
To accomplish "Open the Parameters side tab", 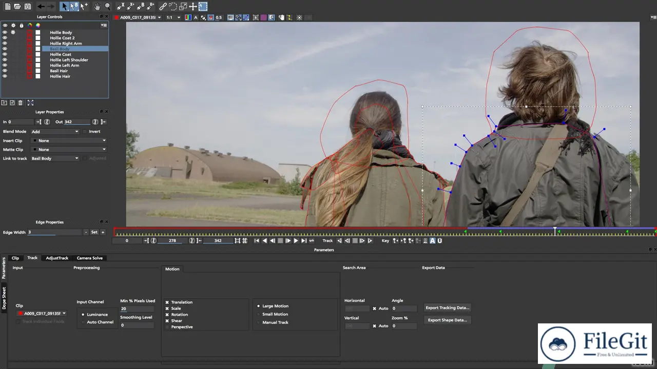I will click(4, 269).
